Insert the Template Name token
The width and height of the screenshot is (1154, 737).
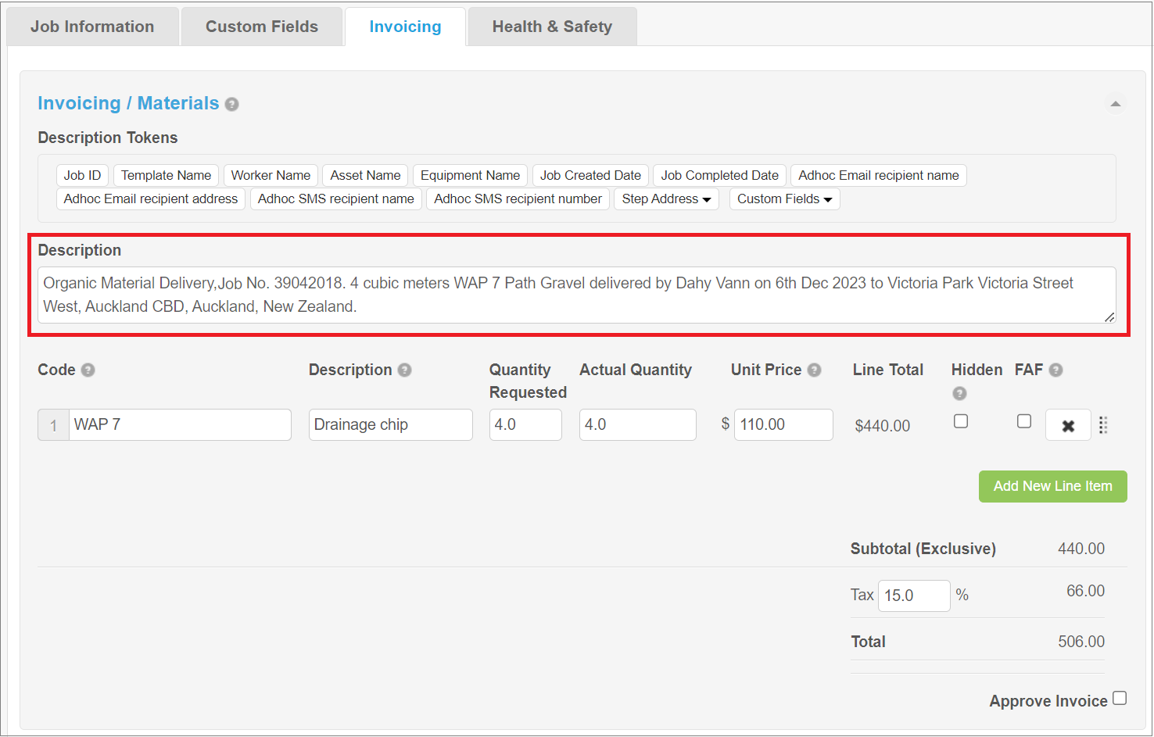coord(166,175)
